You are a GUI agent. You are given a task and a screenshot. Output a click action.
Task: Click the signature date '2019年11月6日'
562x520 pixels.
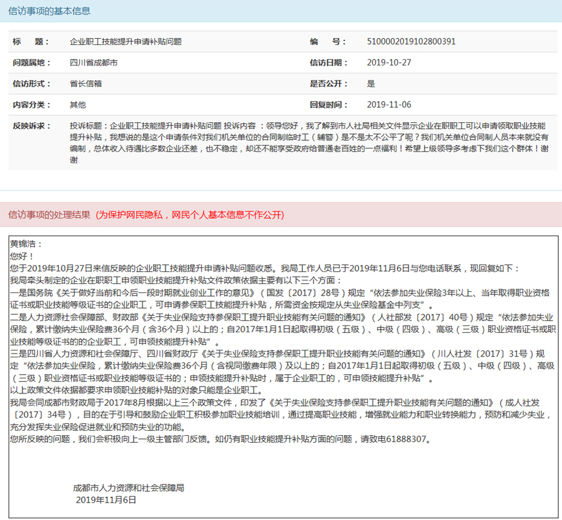point(106,500)
